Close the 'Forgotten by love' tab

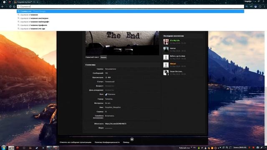(x=38, y=2)
